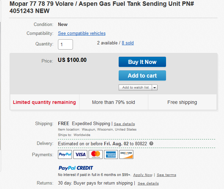Viewport: 224px width, 189px height.
Task: Open returns See details link
Action: 148,183
